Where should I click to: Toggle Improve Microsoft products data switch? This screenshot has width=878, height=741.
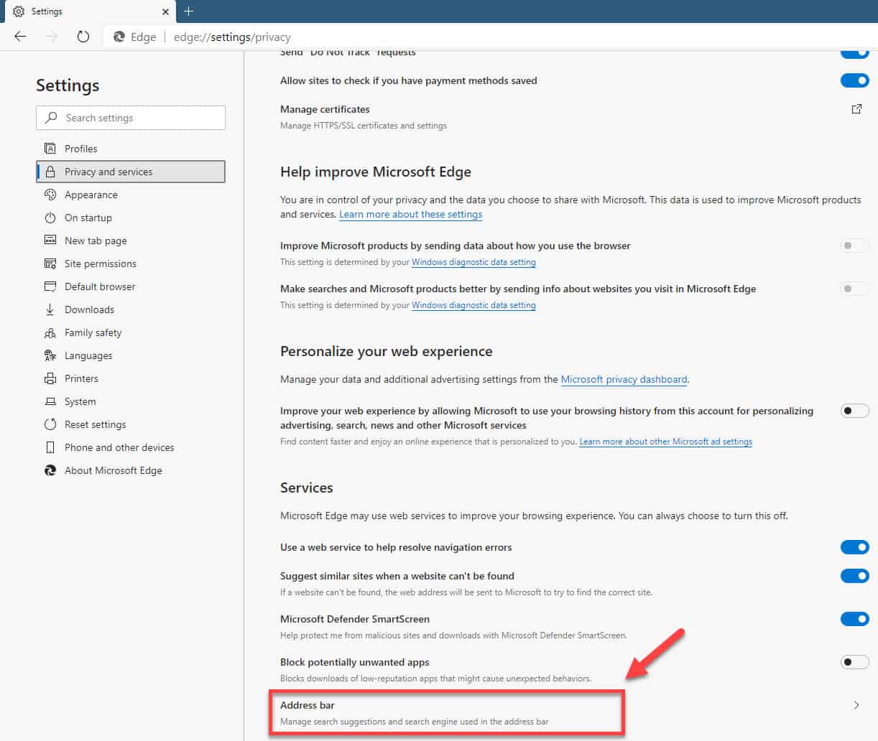855,246
